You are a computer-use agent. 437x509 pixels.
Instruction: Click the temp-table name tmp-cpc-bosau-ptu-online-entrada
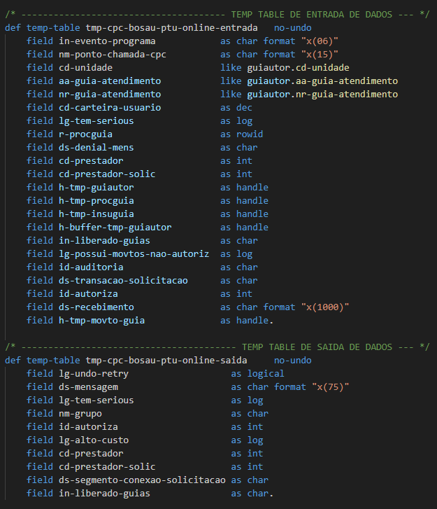tap(171, 28)
